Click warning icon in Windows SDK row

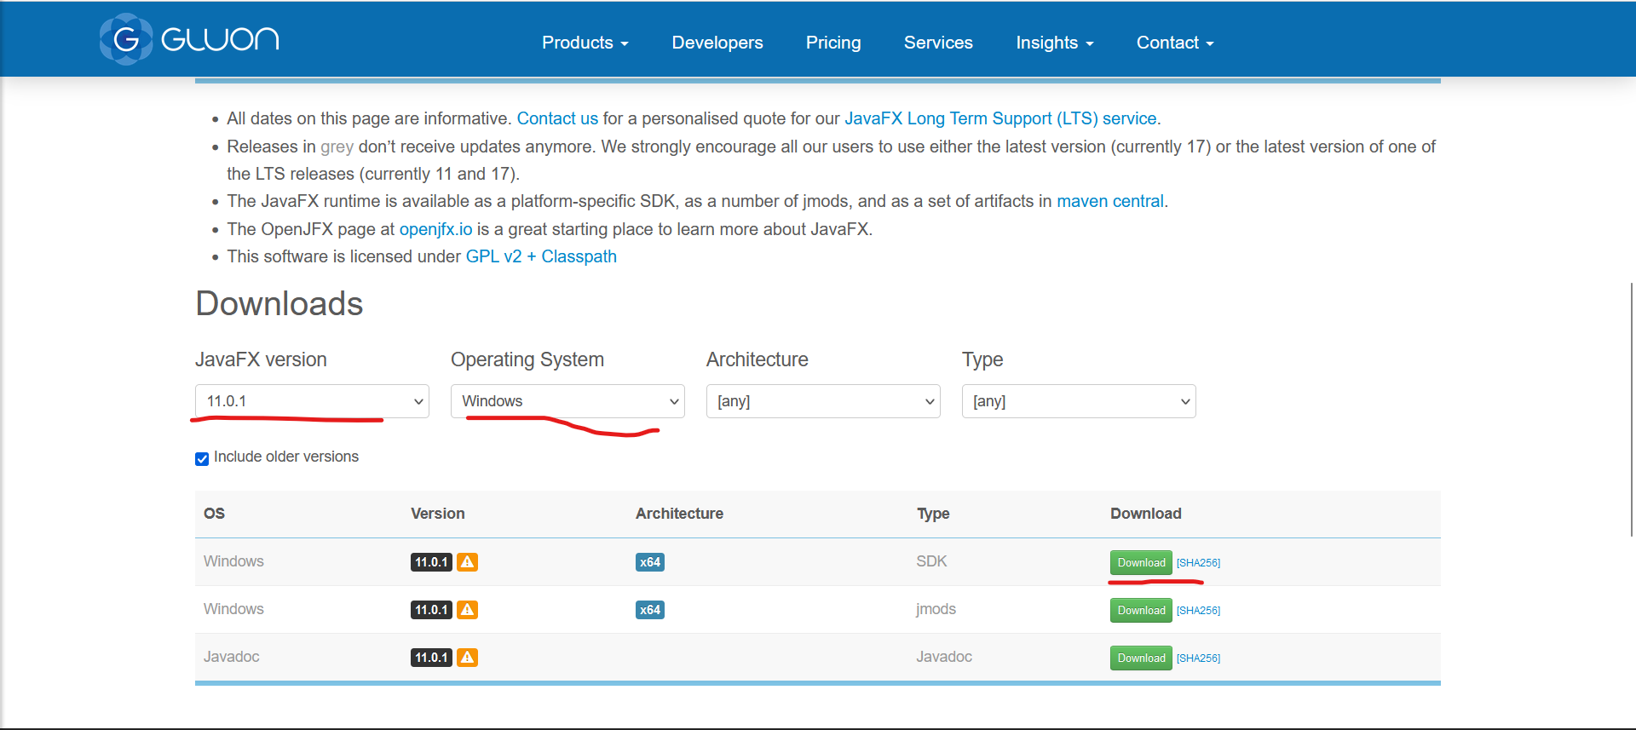coord(467,562)
